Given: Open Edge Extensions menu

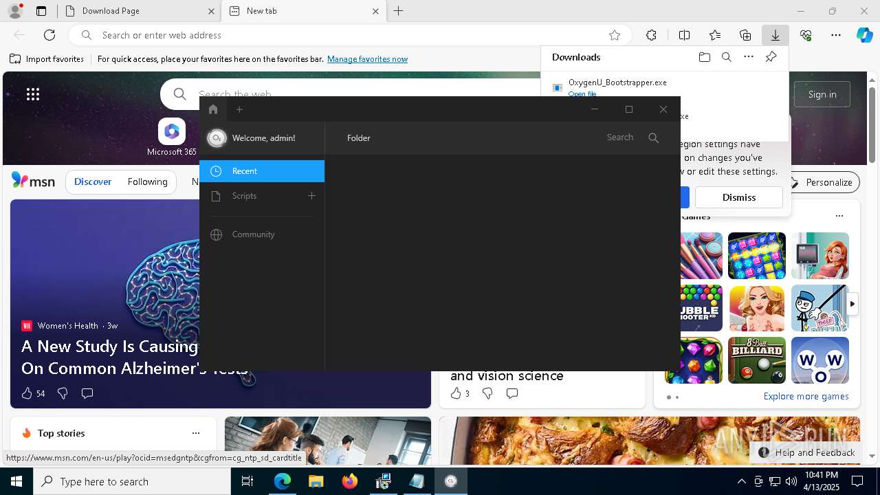Looking at the screenshot, I should (x=651, y=35).
